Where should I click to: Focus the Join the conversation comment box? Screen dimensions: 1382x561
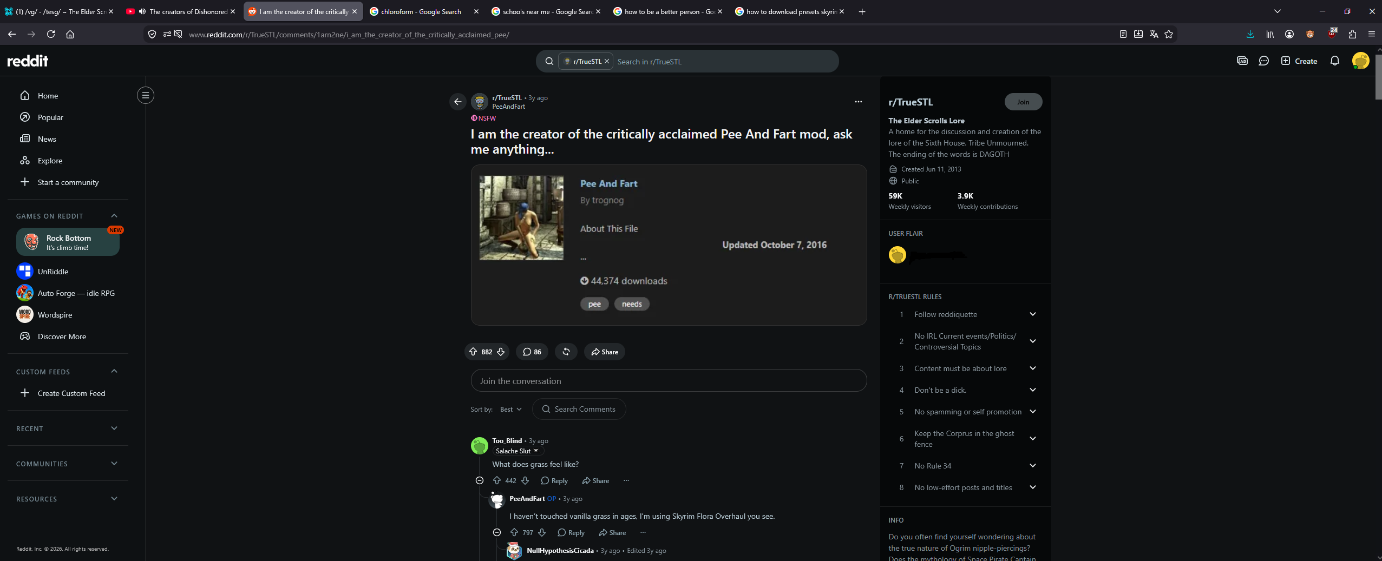pos(669,380)
